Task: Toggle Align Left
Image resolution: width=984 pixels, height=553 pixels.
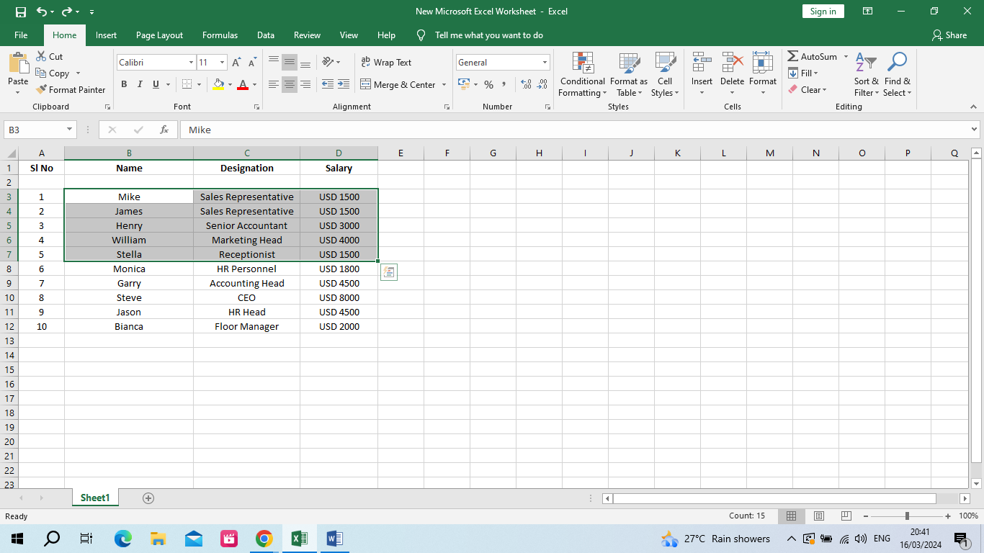Action: click(274, 84)
